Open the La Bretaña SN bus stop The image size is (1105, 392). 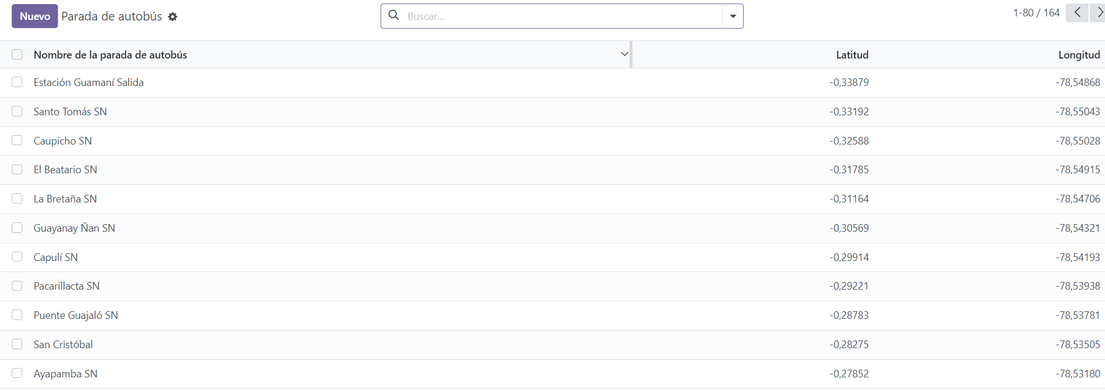pos(65,199)
